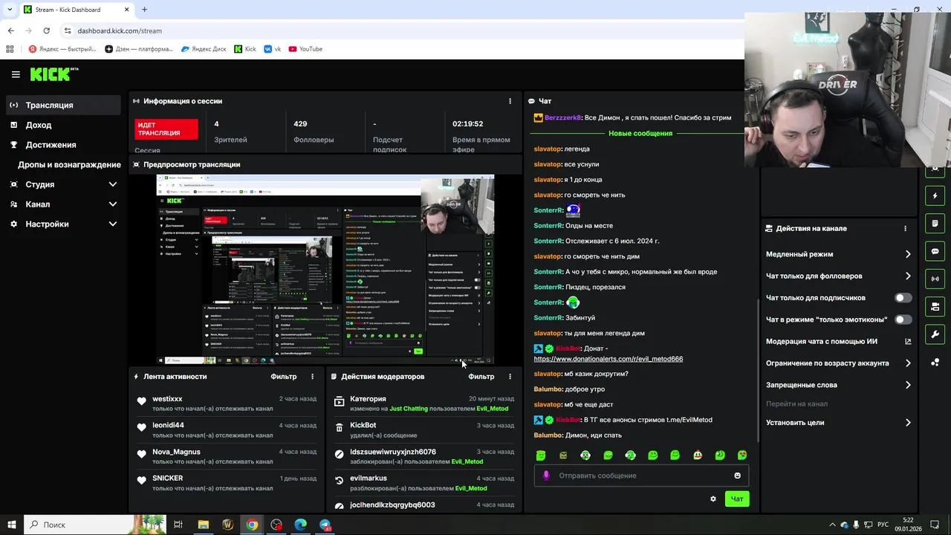The width and height of the screenshot is (951, 535).
Task: Click the broadcast signal icon in right sidebar
Action: pos(935,279)
